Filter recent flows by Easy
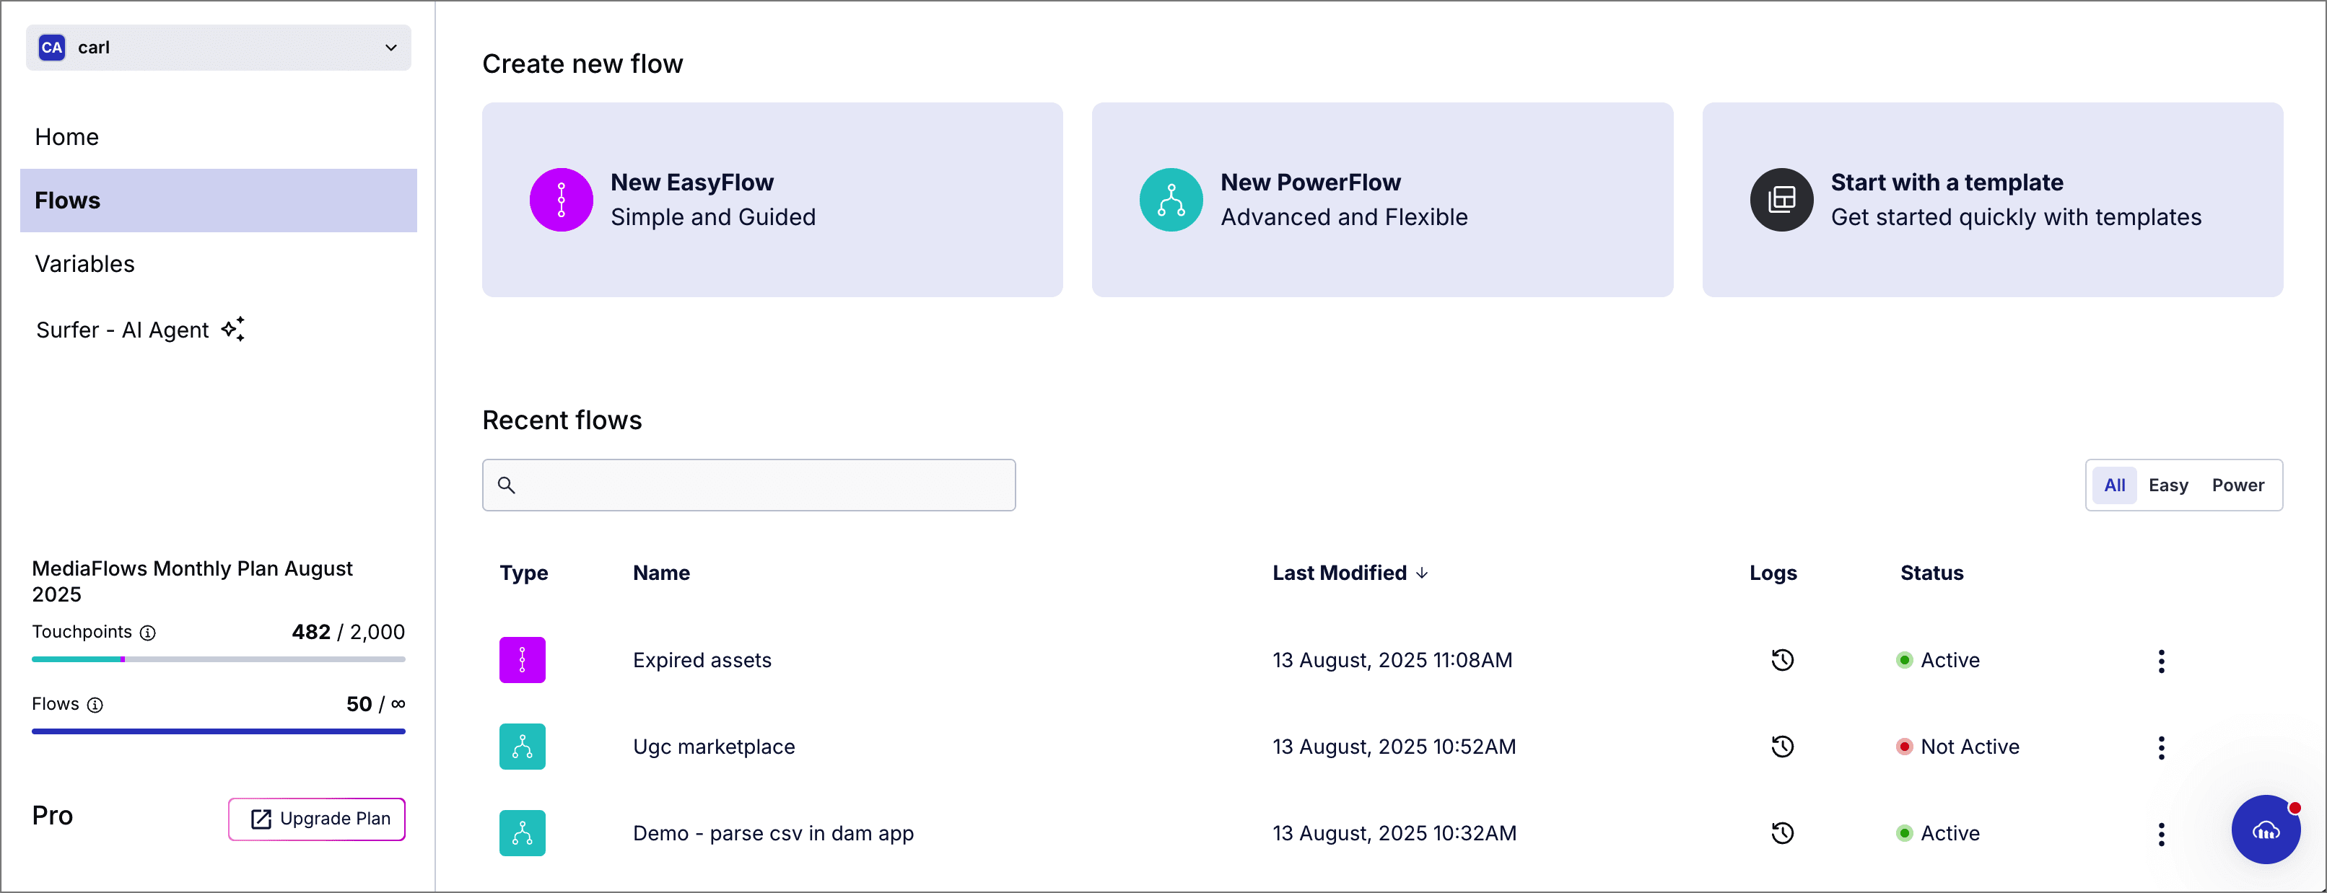 (2167, 485)
